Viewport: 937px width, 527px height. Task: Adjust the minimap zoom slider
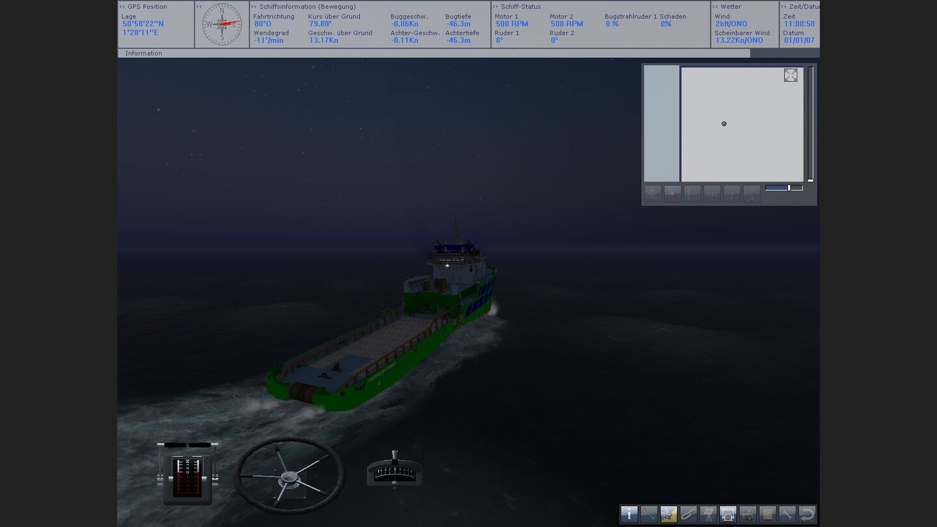click(x=789, y=187)
